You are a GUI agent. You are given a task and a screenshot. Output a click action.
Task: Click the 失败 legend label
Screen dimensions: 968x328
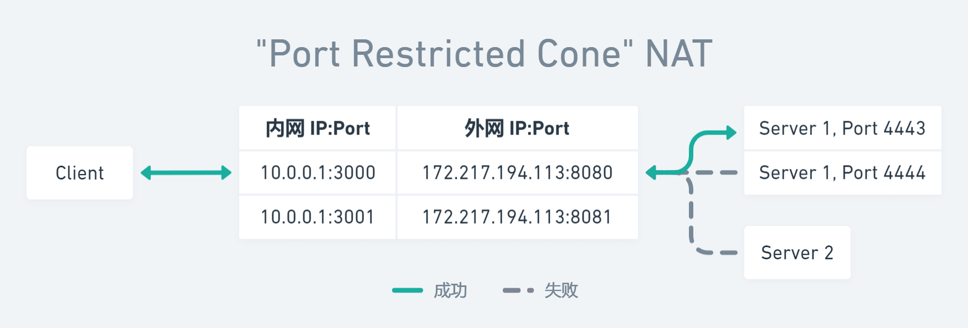(561, 290)
